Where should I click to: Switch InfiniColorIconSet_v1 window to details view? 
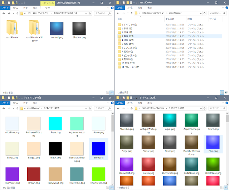click(x=107, y=92)
